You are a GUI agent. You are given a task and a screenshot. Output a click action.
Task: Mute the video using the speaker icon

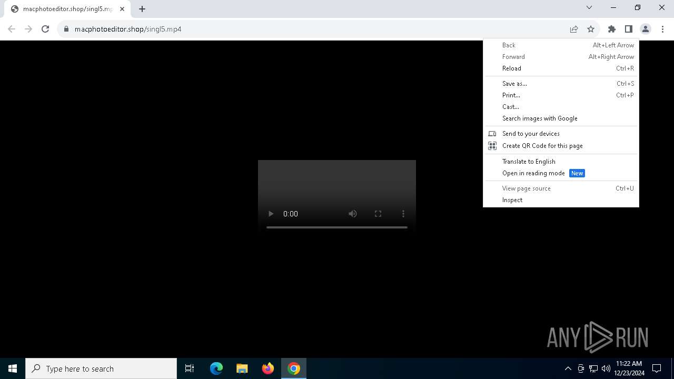(353, 214)
